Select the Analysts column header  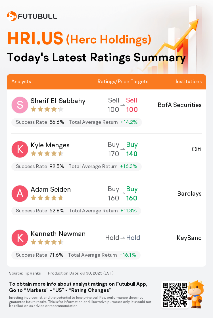click(x=21, y=81)
